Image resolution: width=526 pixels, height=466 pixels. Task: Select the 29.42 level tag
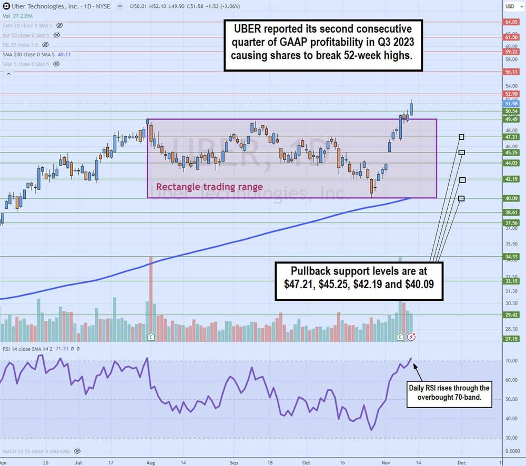pyautogui.click(x=511, y=315)
